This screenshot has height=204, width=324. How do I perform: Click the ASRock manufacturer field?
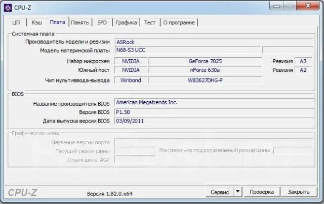(x=214, y=42)
